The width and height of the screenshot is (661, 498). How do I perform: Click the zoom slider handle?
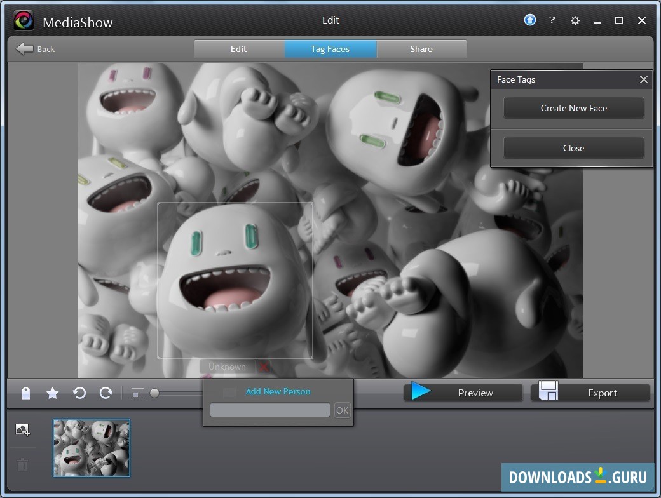(x=154, y=394)
